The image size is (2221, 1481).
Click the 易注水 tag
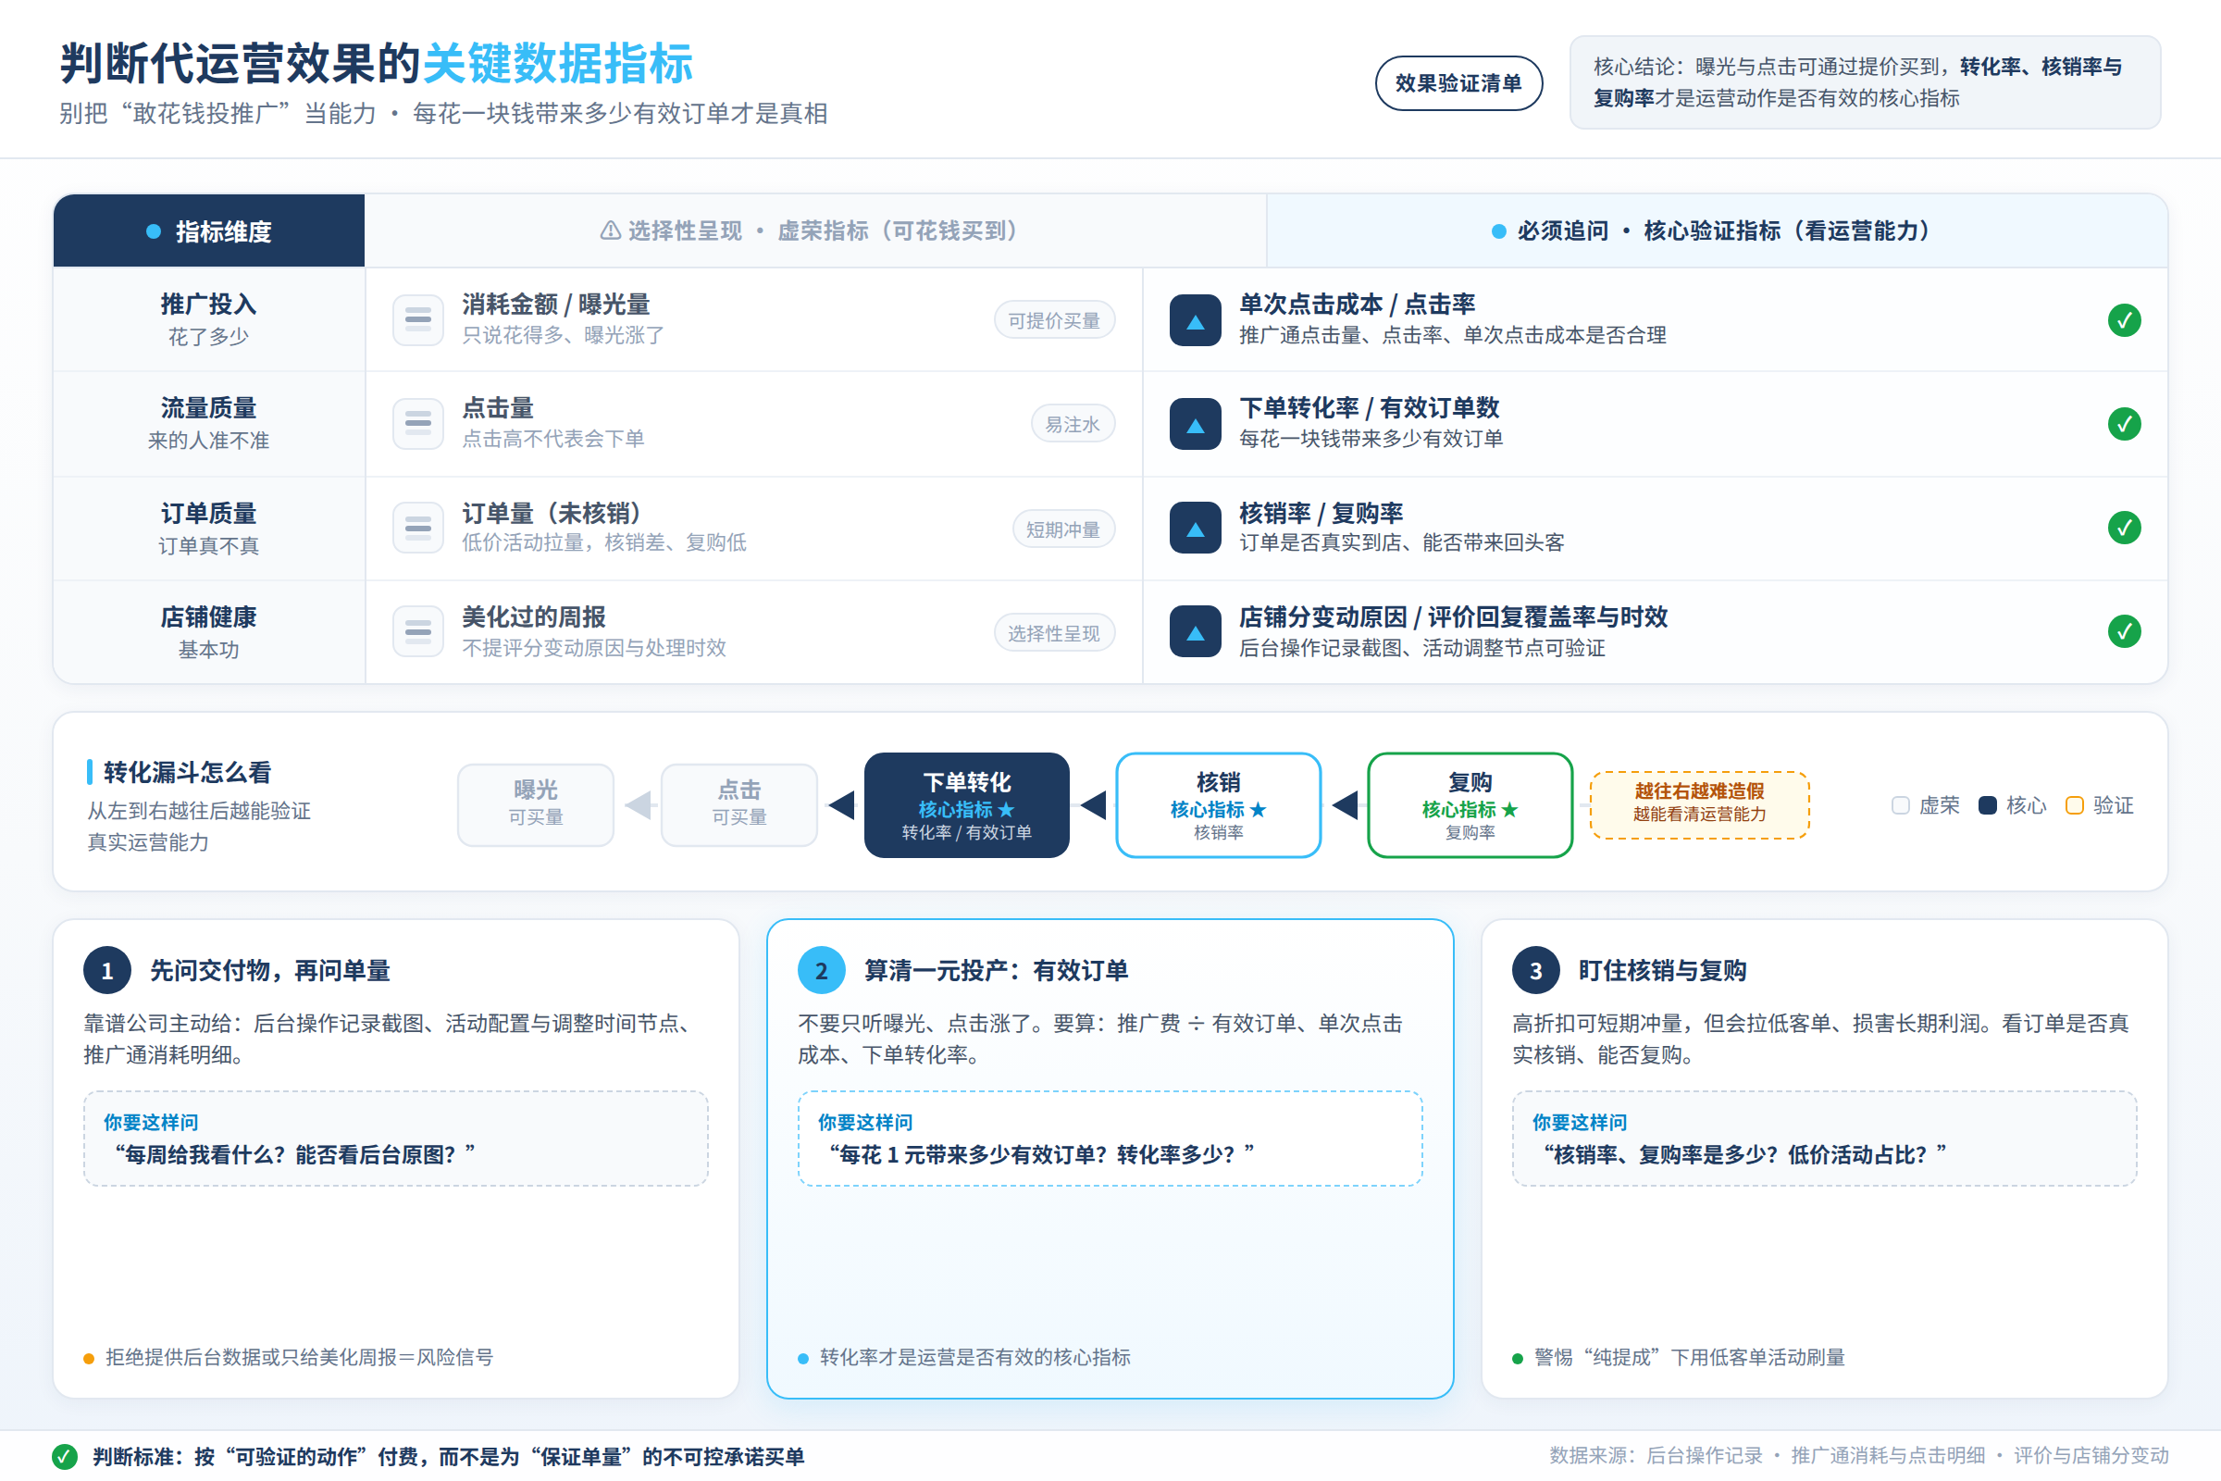1073,424
